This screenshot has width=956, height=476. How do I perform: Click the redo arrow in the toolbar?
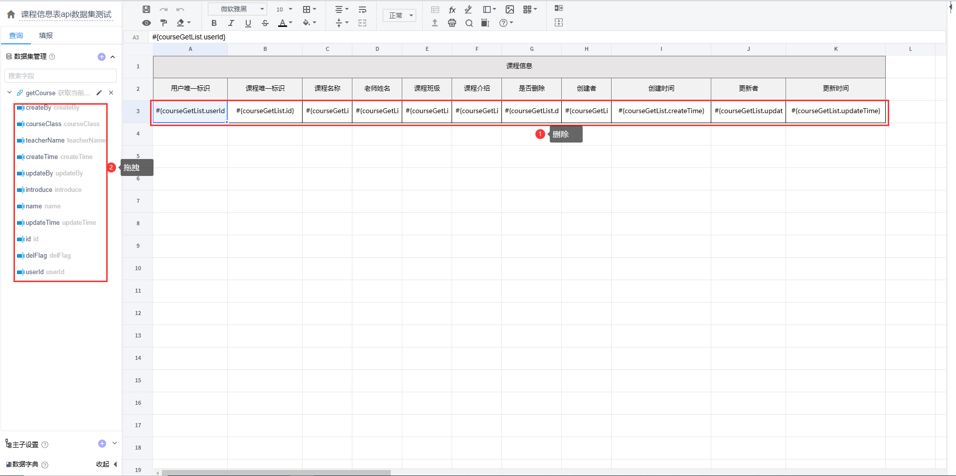[163, 9]
